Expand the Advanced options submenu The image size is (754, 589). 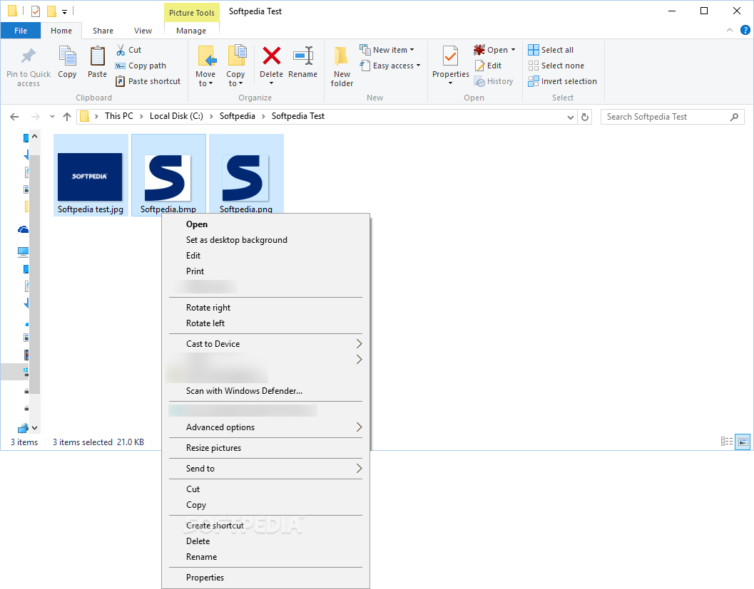pos(265,427)
